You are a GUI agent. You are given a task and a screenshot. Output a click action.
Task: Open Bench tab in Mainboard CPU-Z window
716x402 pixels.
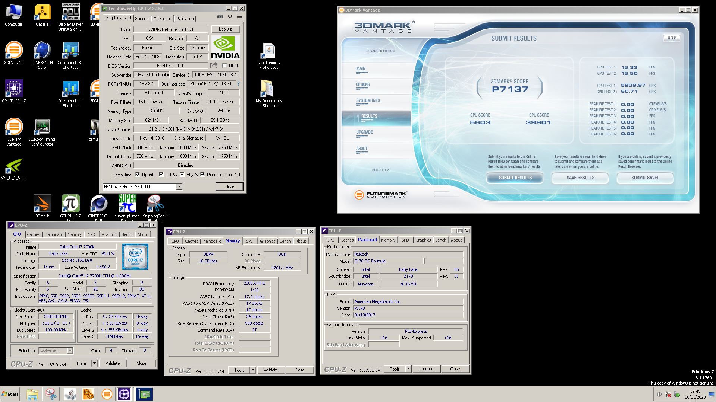coord(440,240)
